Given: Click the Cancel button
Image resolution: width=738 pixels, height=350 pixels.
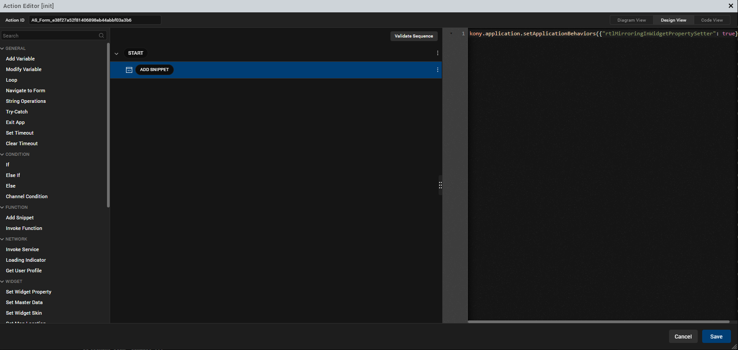Looking at the screenshot, I should point(683,336).
